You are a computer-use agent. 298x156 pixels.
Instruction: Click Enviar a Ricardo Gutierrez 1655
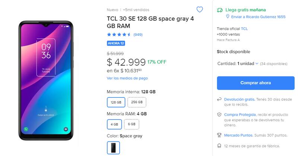pos(258,17)
